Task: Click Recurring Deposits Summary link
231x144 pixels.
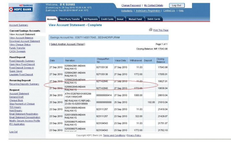Action: coord(24,84)
